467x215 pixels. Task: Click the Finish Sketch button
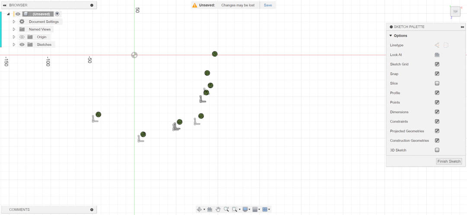449,161
